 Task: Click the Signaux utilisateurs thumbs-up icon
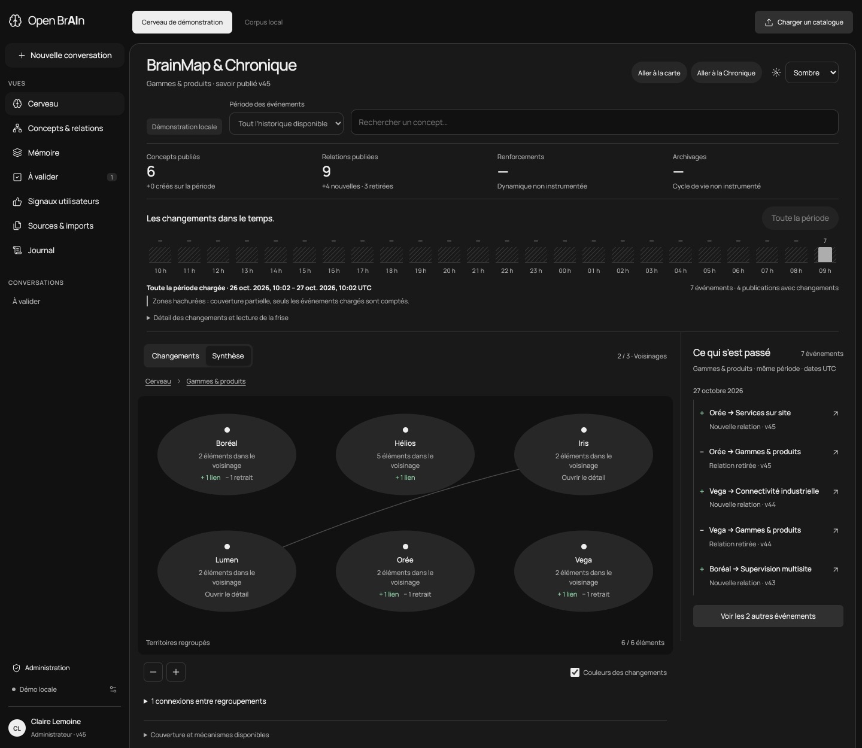point(17,202)
